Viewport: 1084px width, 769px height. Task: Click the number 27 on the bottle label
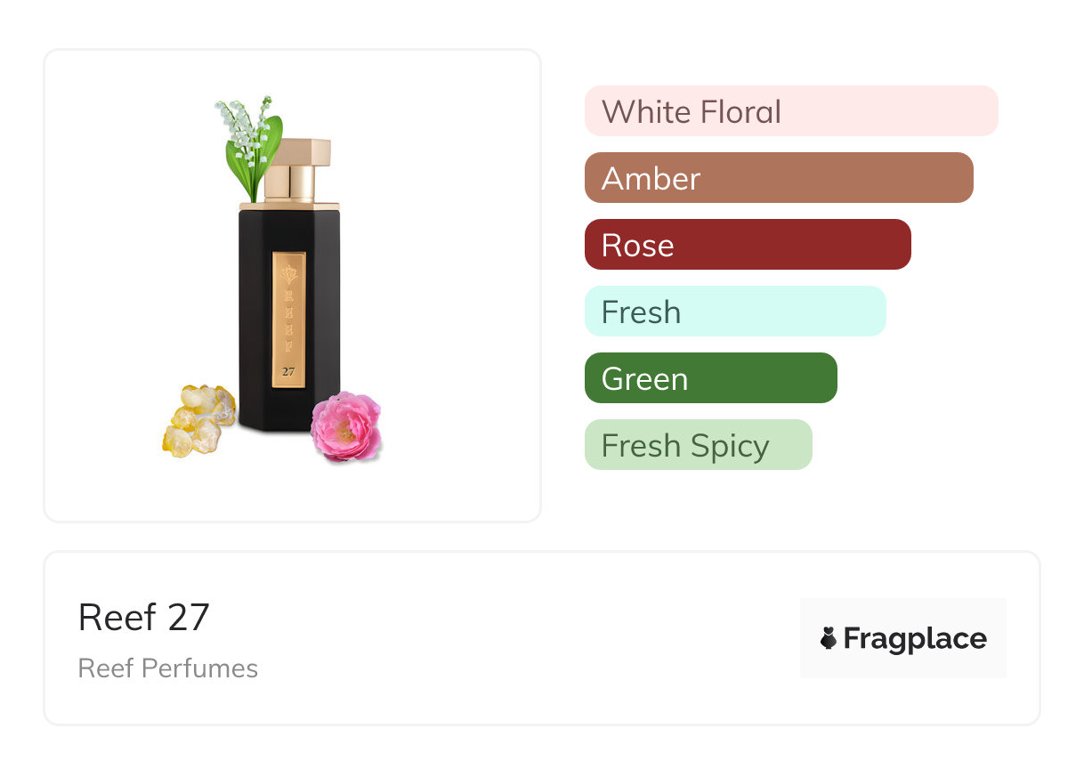pos(288,372)
